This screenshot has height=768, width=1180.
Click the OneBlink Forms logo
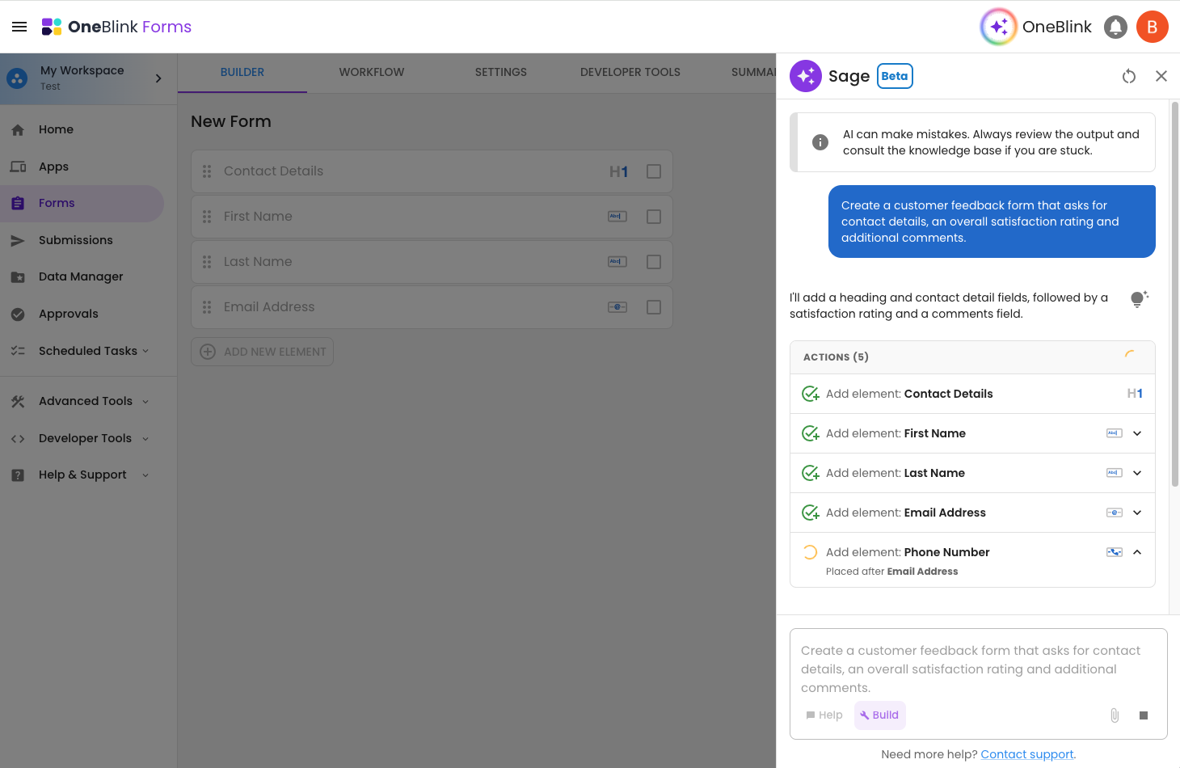point(116,27)
